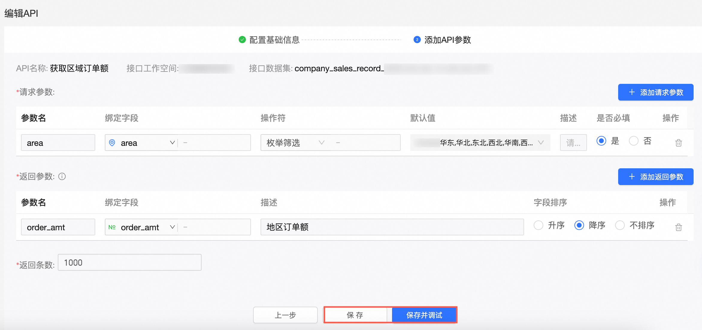Click the N° numeric icon for order_amt
The width and height of the screenshot is (702, 330).
[112, 227]
